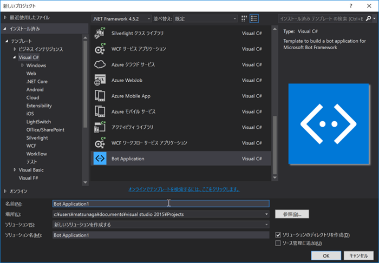This screenshot has height=263, width=379.
Task: Click 参照(B)... browse button
Action: [x=292, y=214]
